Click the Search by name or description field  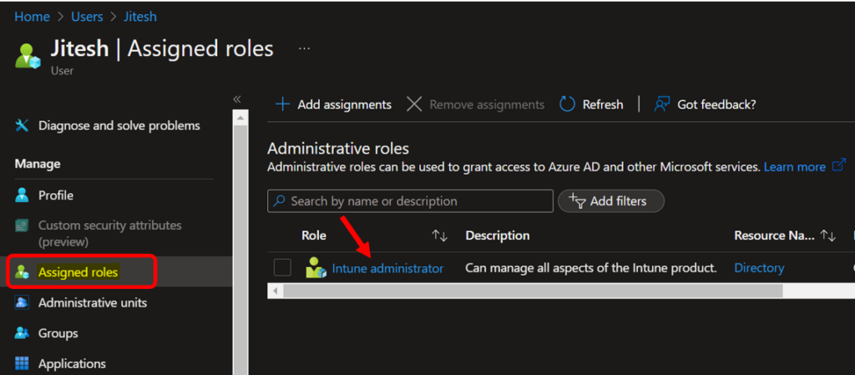coord(410,201)
